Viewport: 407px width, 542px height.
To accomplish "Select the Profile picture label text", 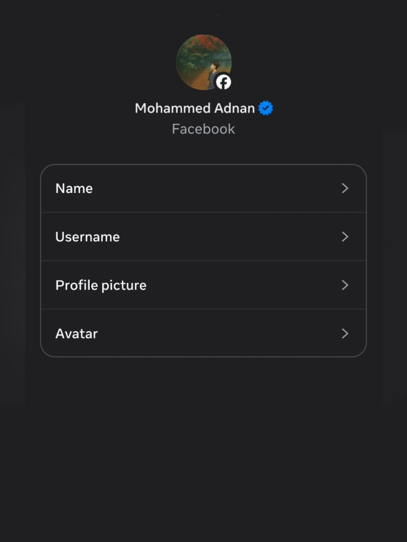I will (x=101, y=285).
